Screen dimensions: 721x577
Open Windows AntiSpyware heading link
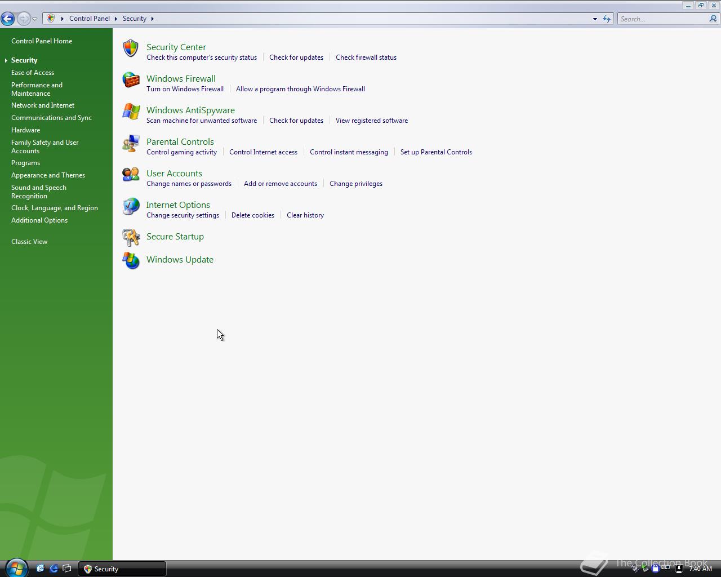[190, 110]
